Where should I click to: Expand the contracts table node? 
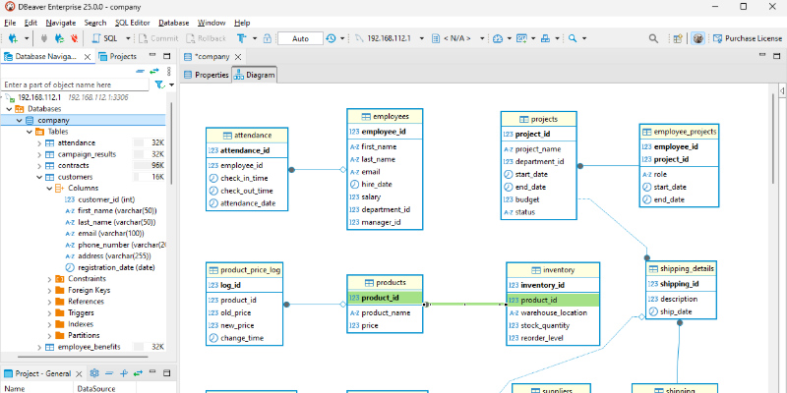pyautogui.click(x=39, y=165)
